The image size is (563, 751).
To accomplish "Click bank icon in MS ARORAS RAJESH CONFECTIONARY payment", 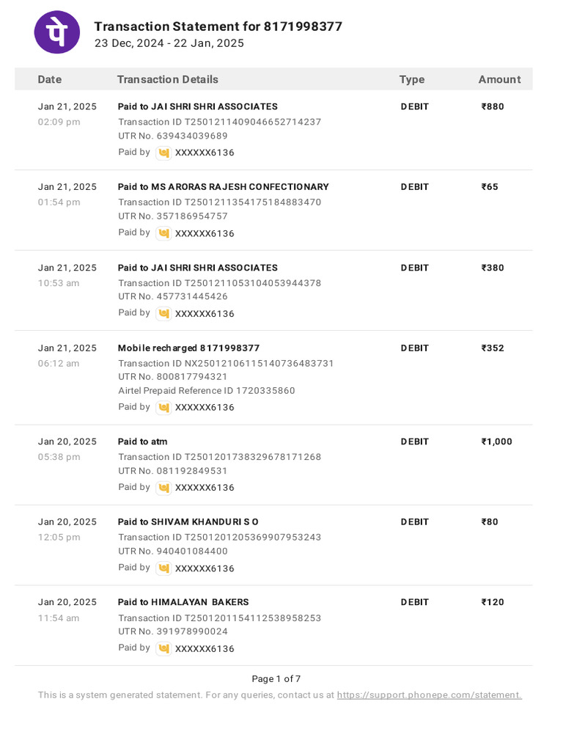I will click(x=163, y=233).
